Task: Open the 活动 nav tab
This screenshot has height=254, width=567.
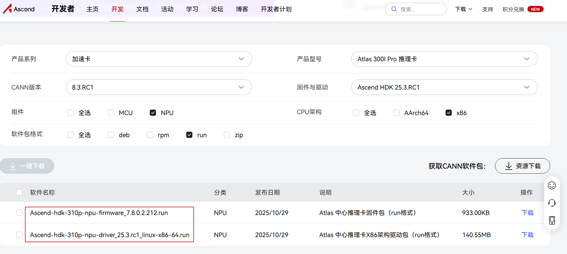Action: point(167,9)
